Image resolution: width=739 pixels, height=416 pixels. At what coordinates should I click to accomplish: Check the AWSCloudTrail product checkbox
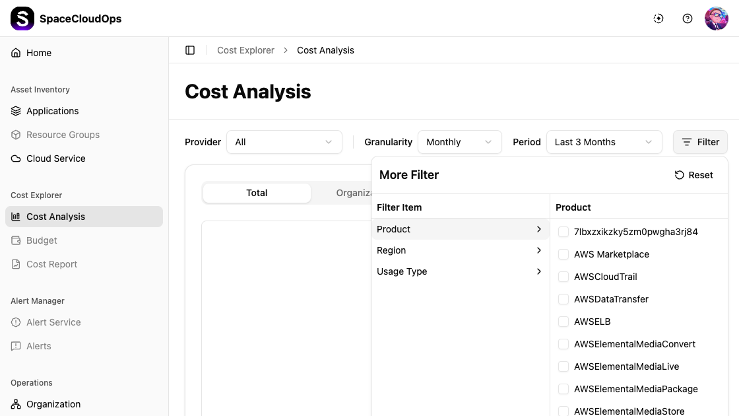563,277
